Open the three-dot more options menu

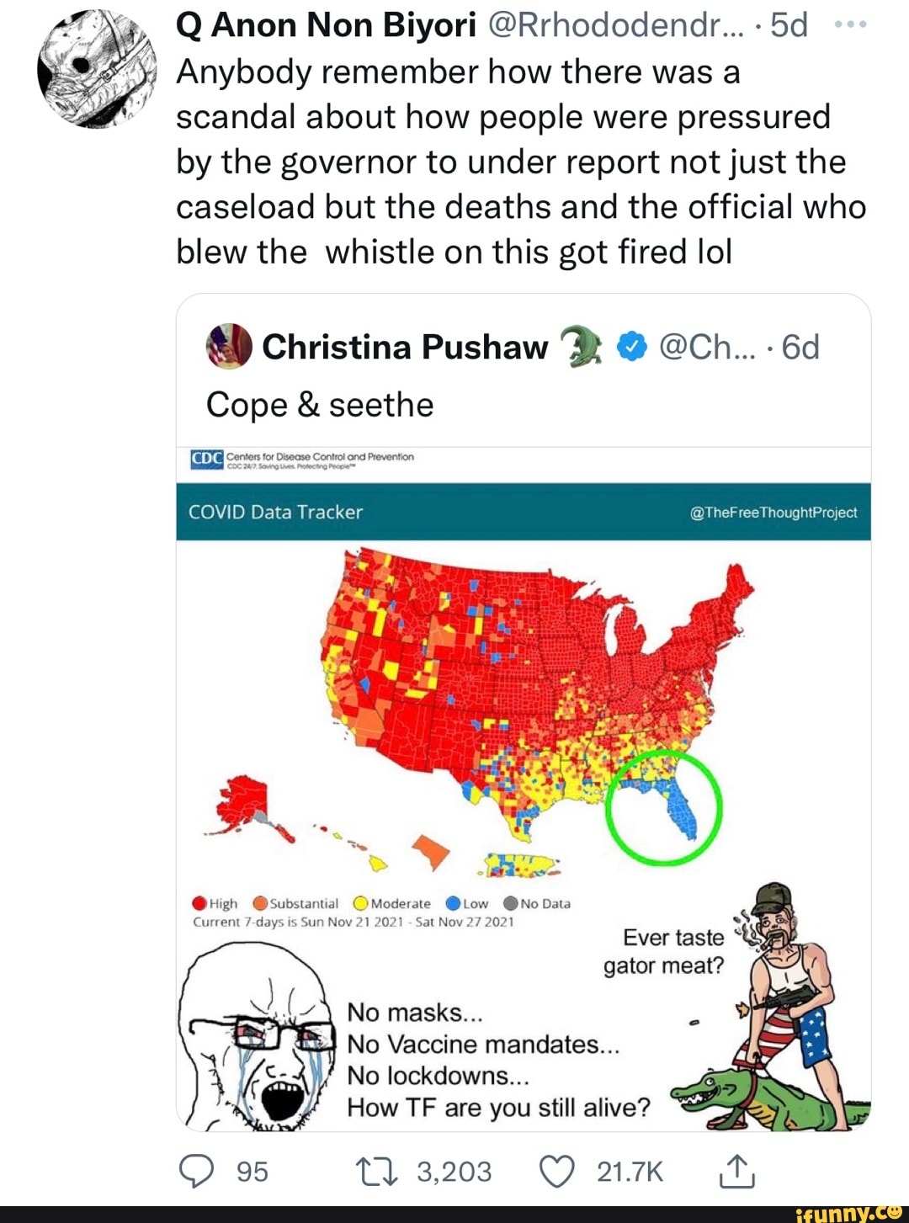click(x=850, y=25)
